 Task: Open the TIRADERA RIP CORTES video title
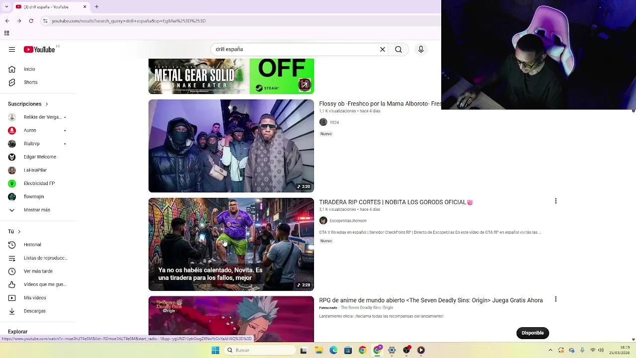coord(396,202)
